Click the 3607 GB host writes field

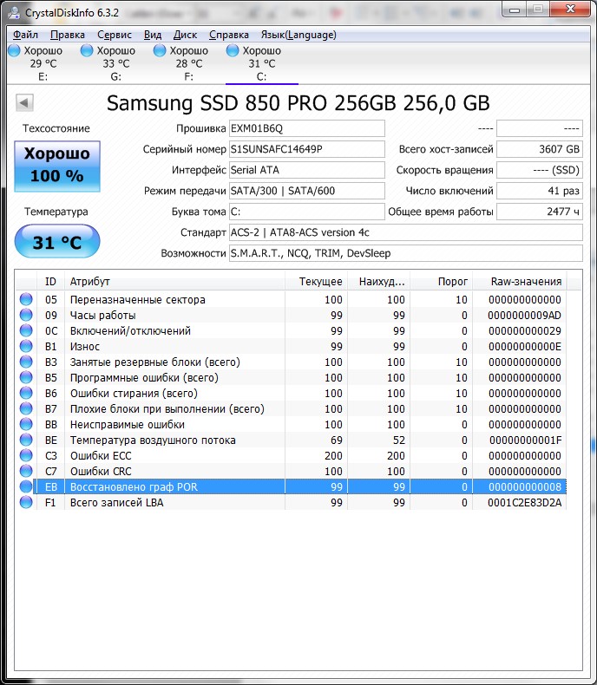coord(540,149)
